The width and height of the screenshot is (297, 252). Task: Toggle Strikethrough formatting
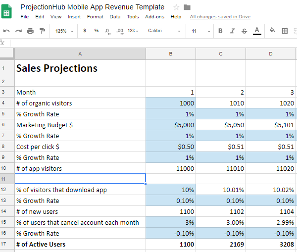(245, 31)
